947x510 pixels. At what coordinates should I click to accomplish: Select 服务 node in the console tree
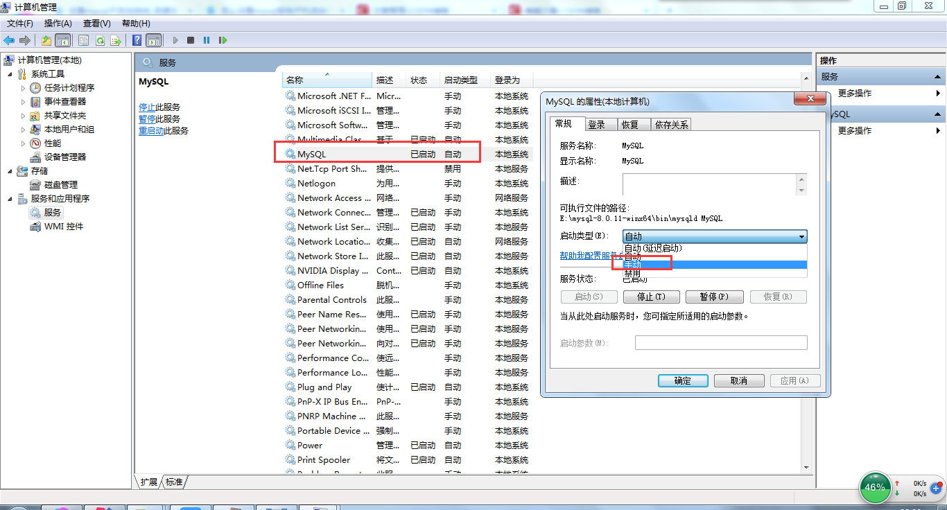coord(53,213)
